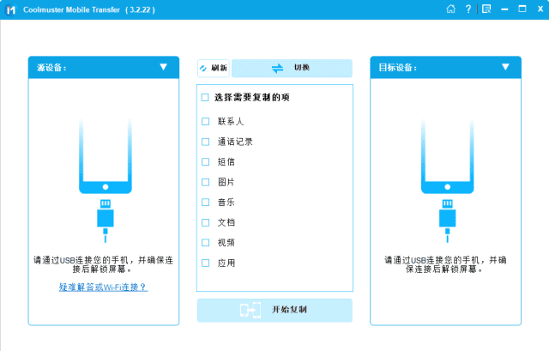Screen dimensions: 549x351
Task: Open the 疑难解答或Wi-Fi连接 link
Action: click(x=103, y=287)
